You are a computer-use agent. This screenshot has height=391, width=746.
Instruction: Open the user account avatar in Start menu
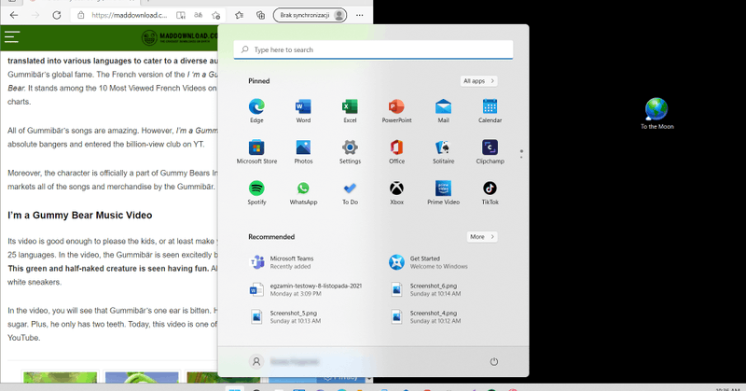[x=256, y=361]
